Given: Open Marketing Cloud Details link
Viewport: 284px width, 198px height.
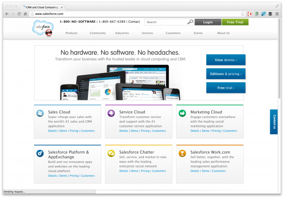Looking at the screenshot, I should click(x=195, y=131).
